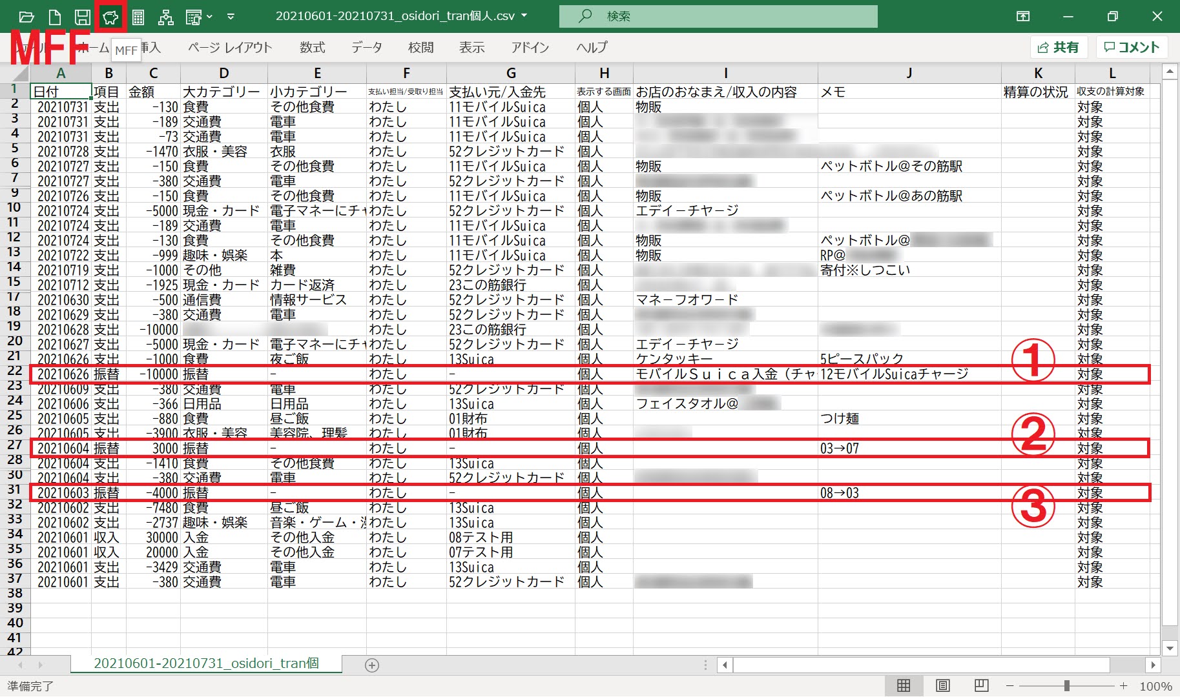Click the 共有 share button
This screenshot has height=697, width=1180.
coord(1059,47)
